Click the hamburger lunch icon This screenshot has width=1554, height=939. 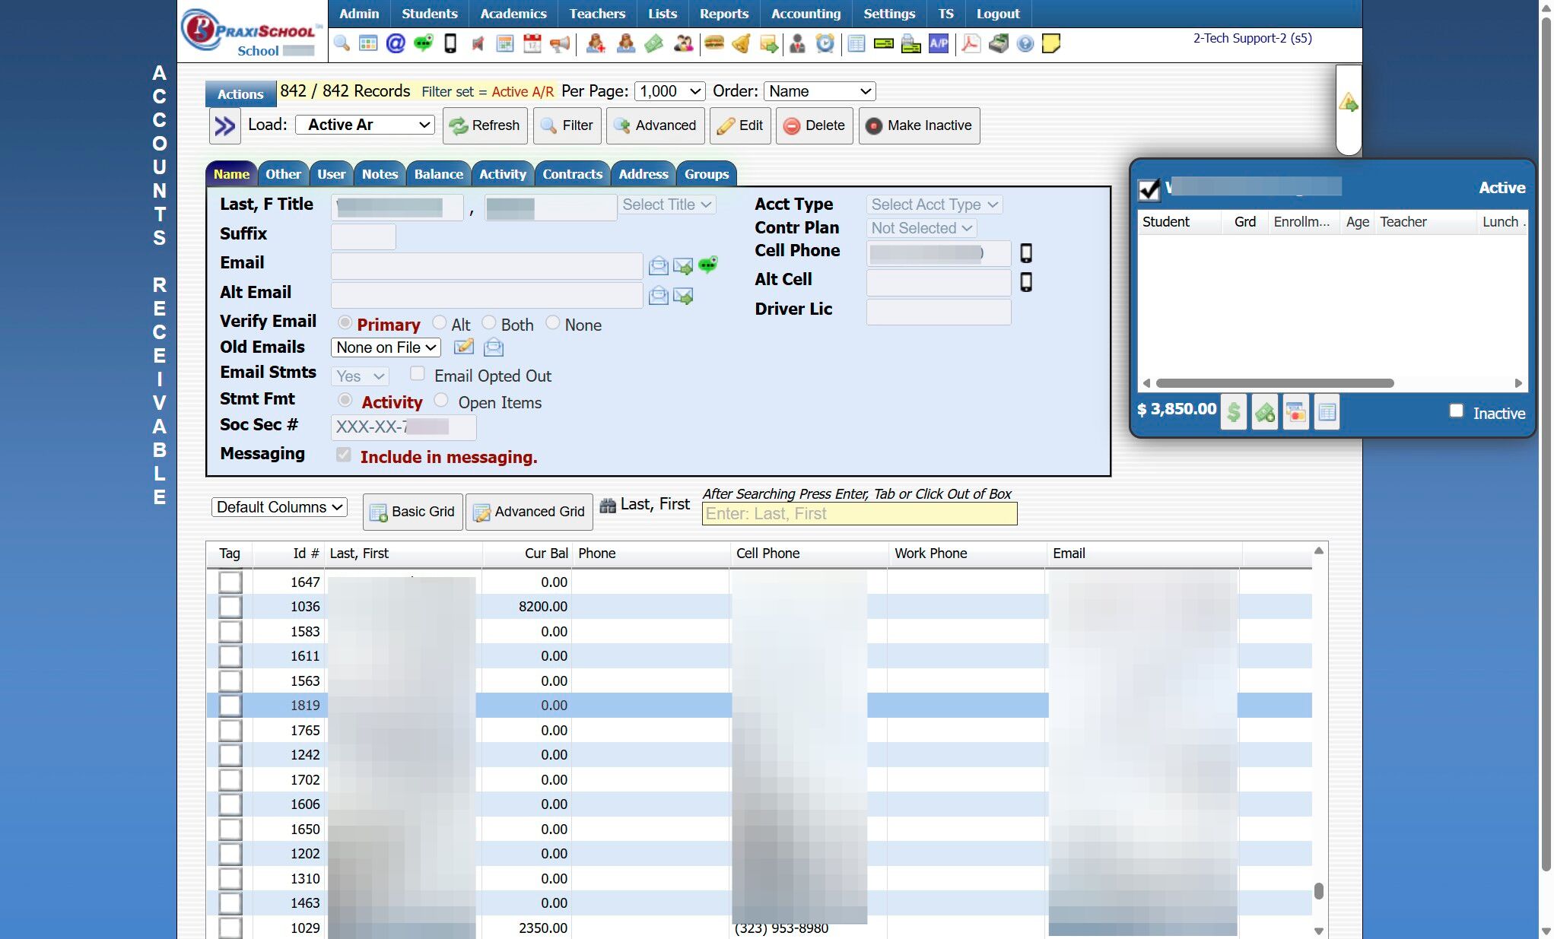tap(713, 43)
